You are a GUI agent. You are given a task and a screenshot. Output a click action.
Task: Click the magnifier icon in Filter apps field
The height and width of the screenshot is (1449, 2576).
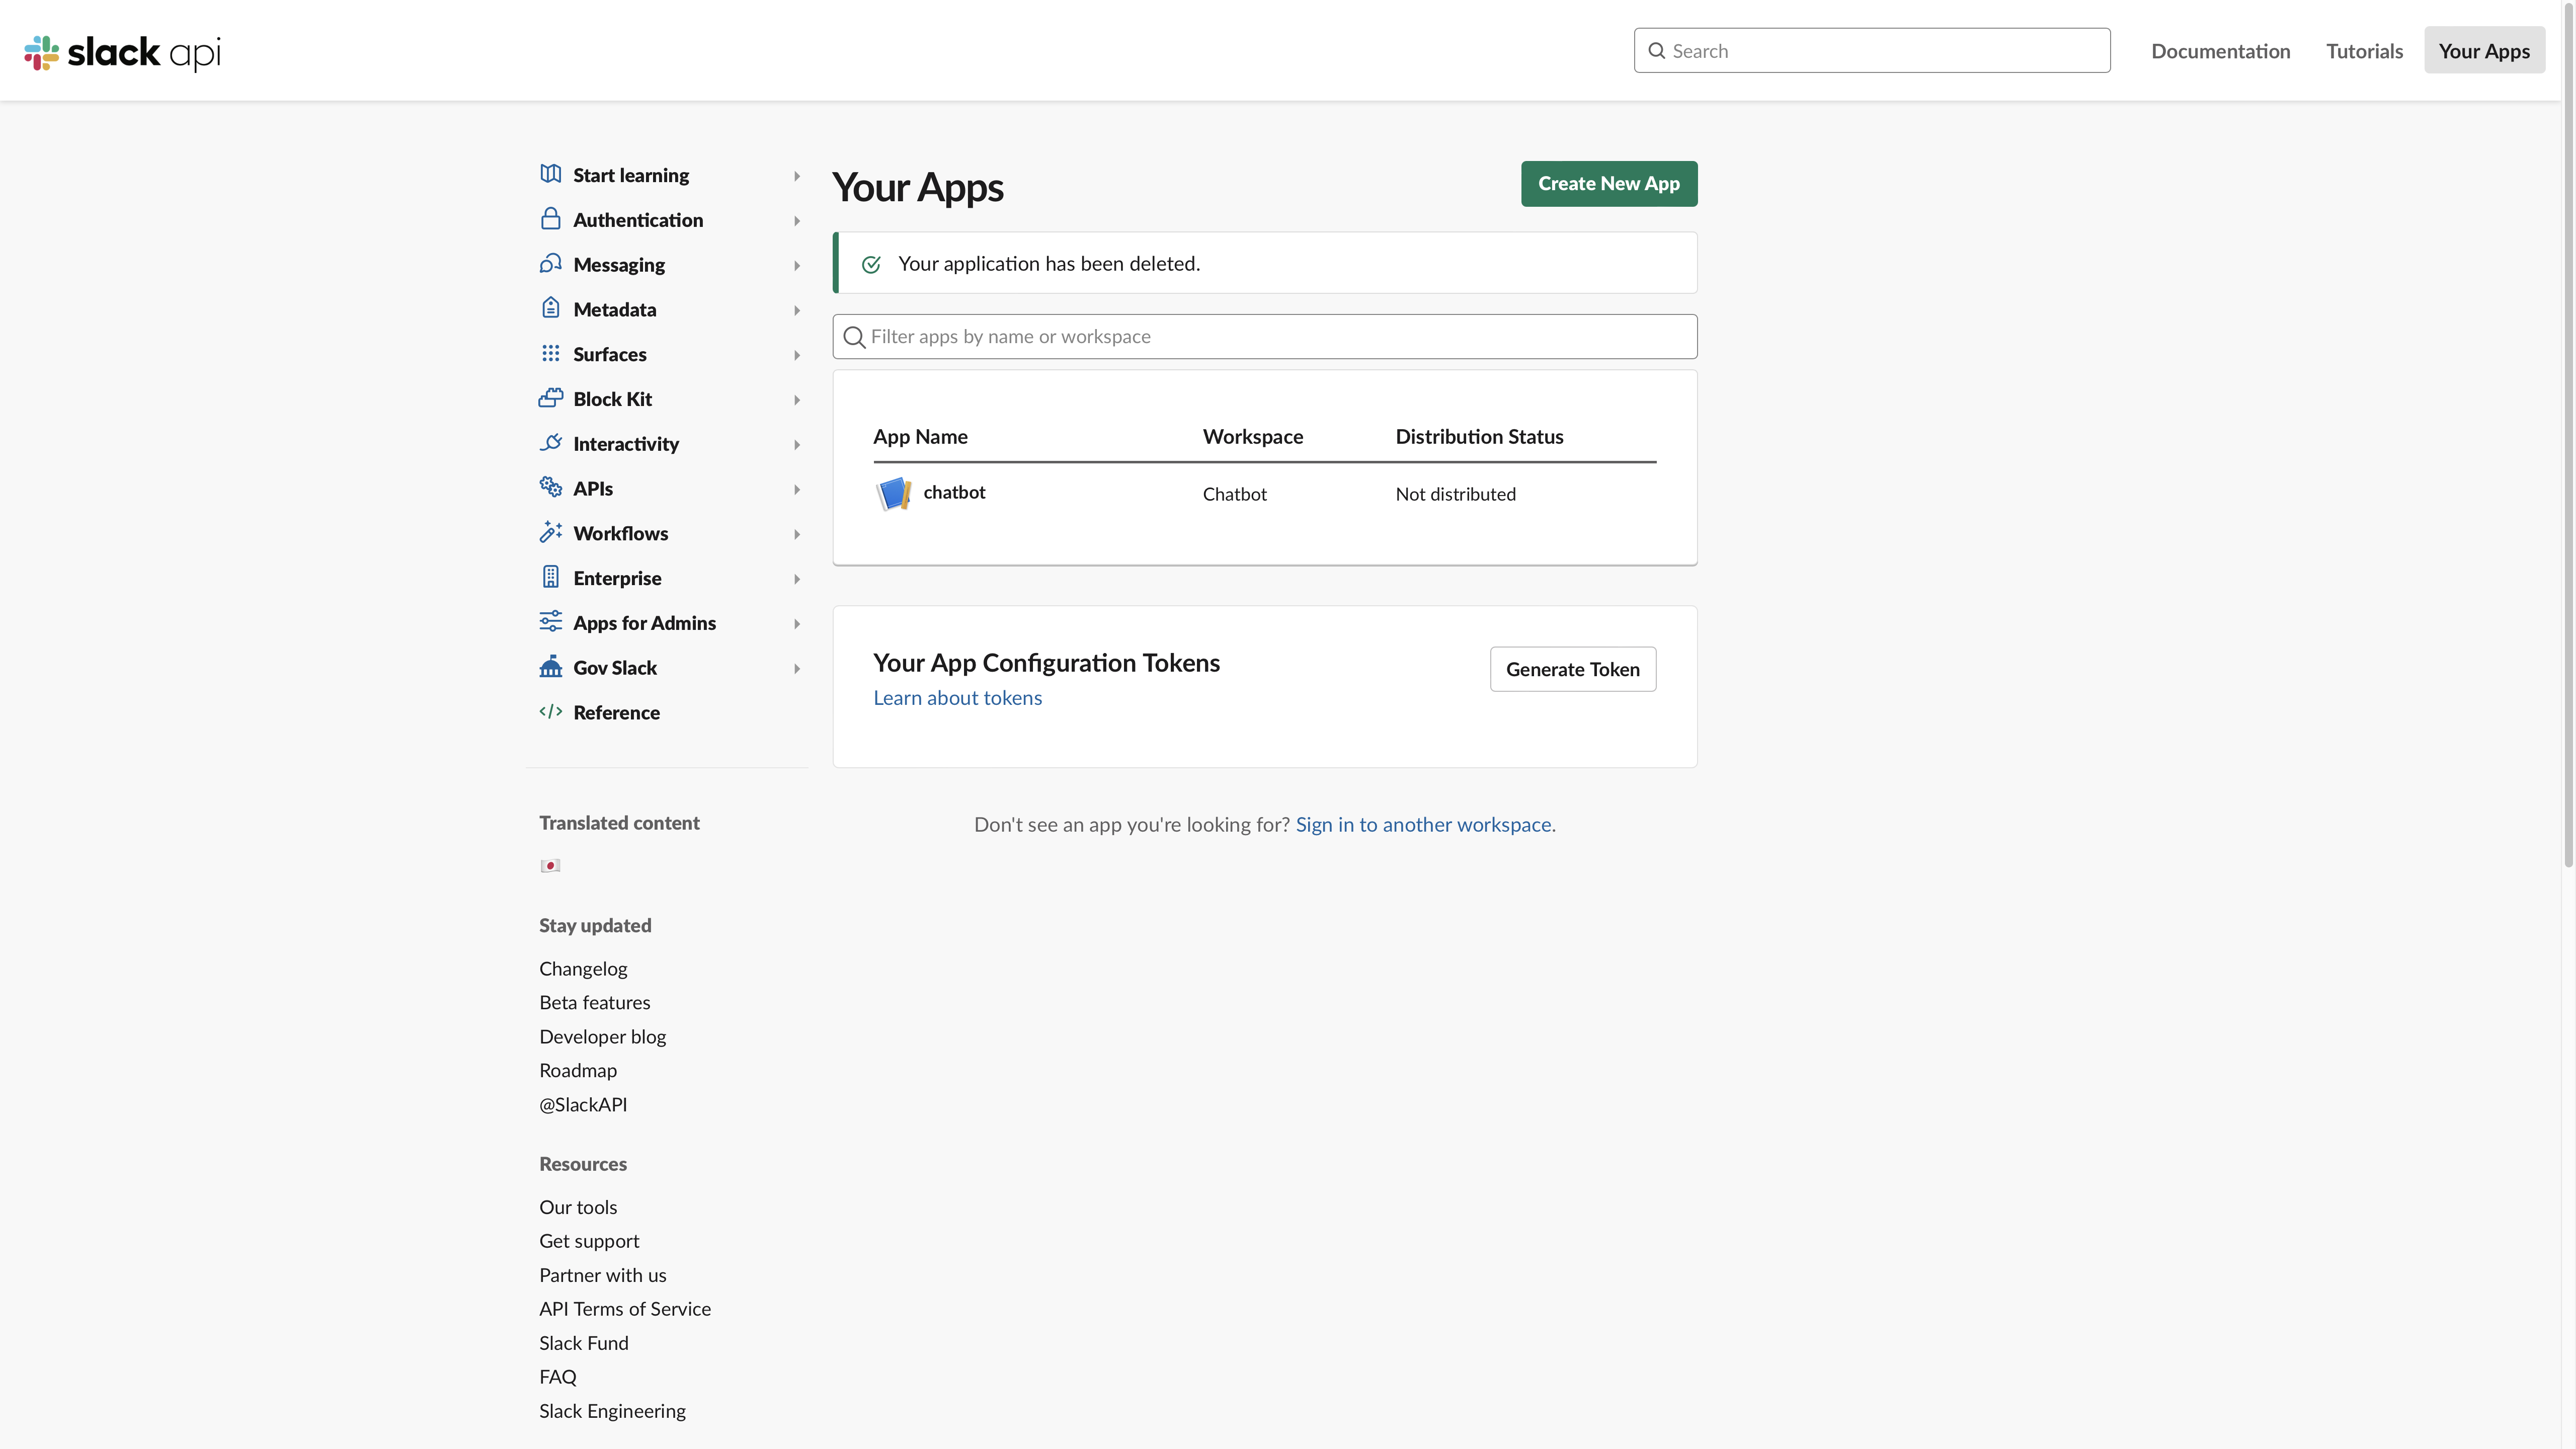[854, 337]
